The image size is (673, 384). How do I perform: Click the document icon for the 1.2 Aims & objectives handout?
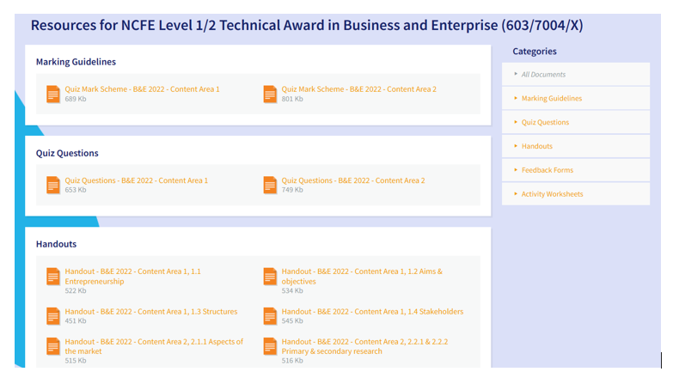tap(270, 277)
